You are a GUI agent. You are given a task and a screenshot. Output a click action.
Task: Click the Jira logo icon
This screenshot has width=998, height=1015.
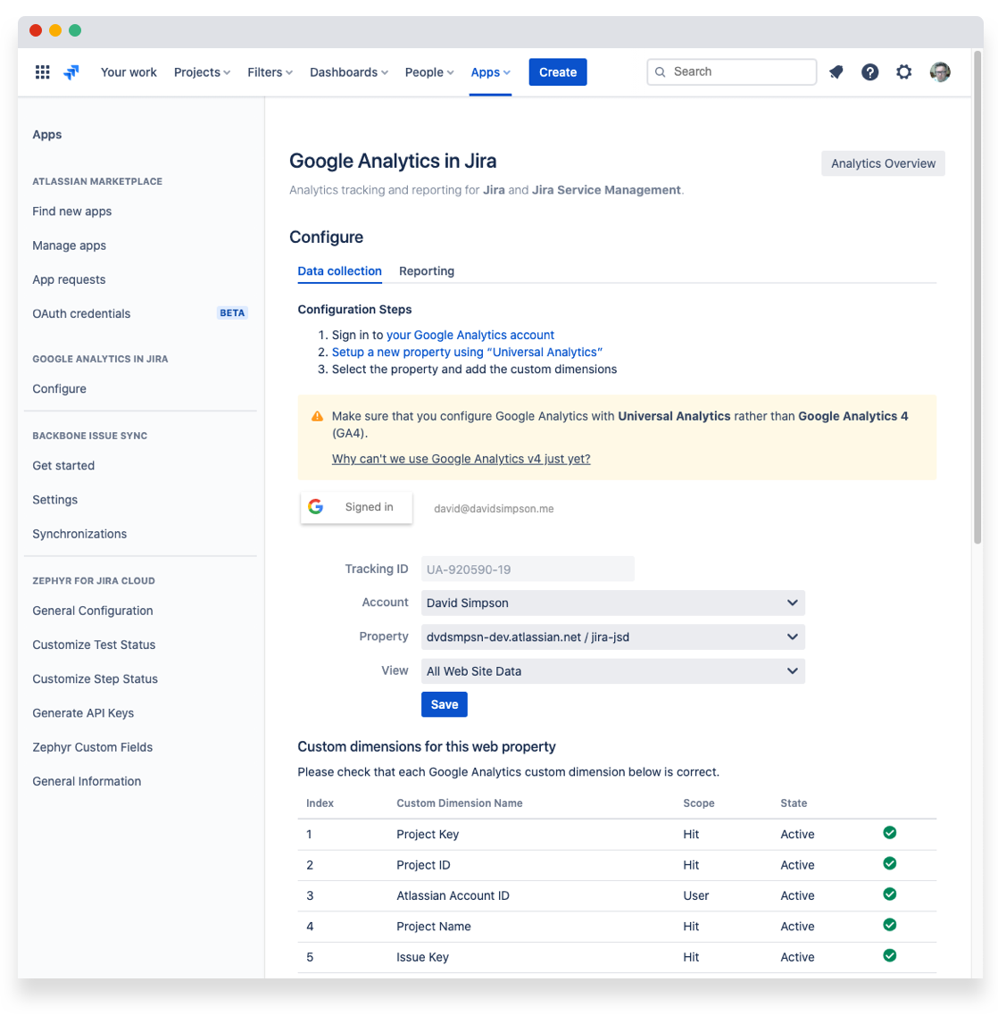tap(71, 72)
